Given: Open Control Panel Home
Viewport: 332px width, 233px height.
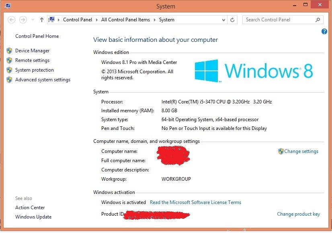Looking at the screenshot, I should pos(37,36).
